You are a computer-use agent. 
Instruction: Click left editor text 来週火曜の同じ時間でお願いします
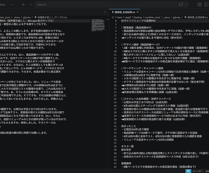pos(26,133)
